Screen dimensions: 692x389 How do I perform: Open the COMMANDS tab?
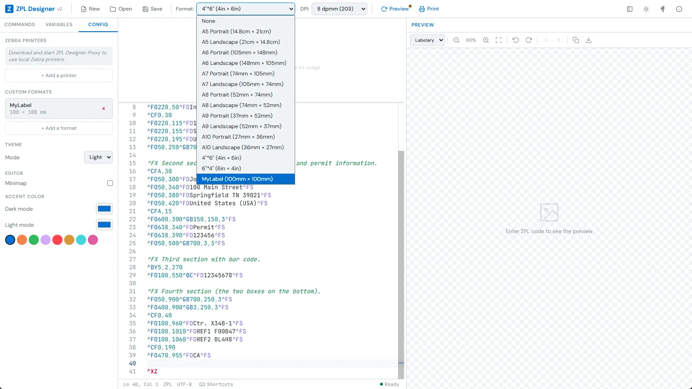pos(19,24)
